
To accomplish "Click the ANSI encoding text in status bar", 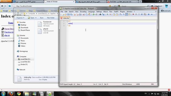I will [x=138, y=84].
